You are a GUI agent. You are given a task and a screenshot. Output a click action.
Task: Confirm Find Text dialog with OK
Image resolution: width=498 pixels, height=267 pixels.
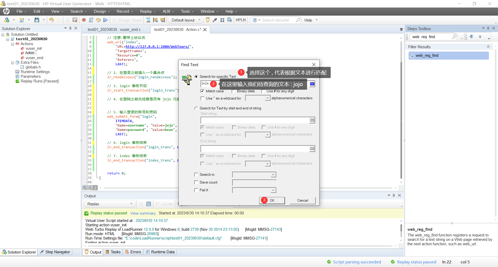(x=272, y=200)
